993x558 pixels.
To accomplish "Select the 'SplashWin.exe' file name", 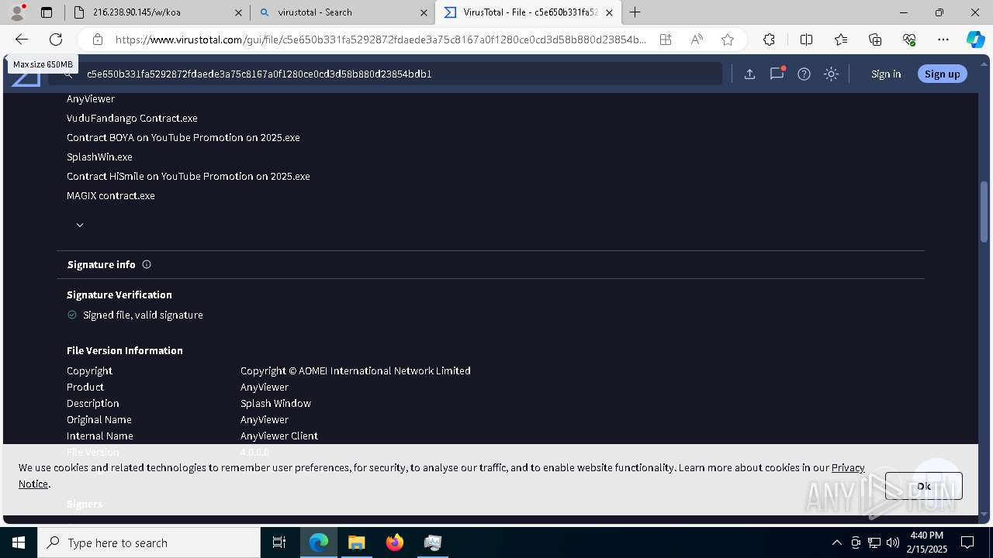I will [x=99, y=157].
